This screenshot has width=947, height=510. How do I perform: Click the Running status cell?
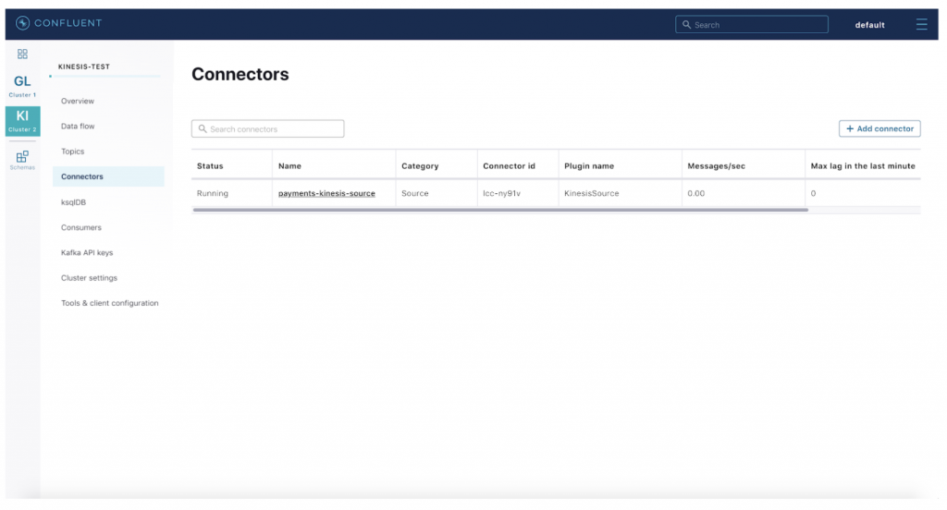point(213,193)
